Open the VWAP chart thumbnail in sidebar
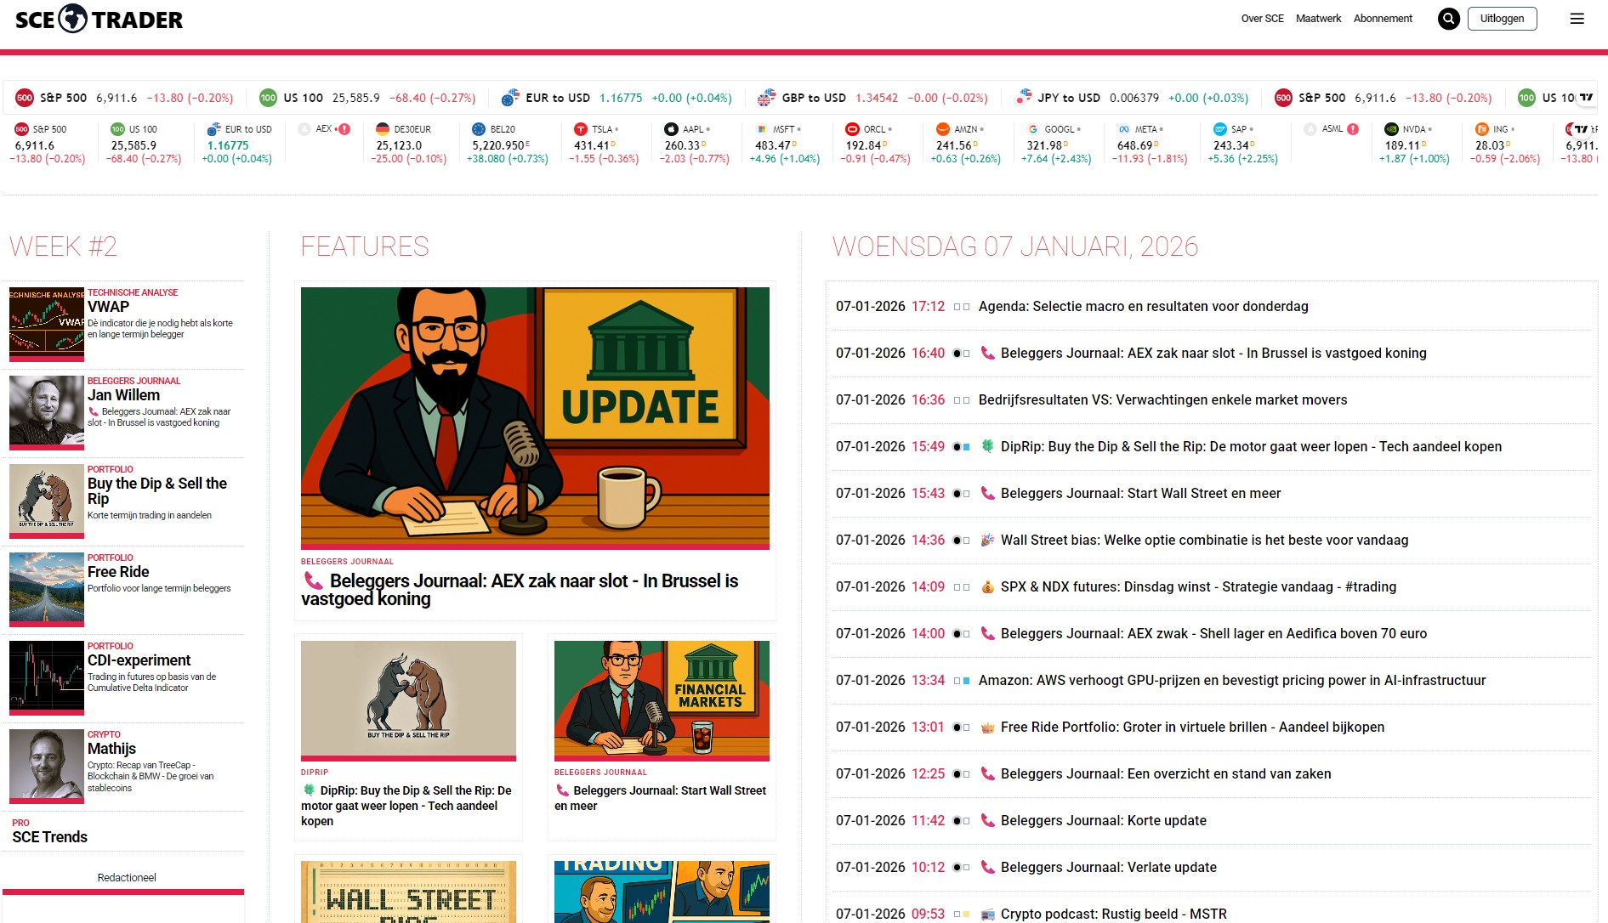The width and height of the screenshot is (1608, 923). click(x=47, y=323)
